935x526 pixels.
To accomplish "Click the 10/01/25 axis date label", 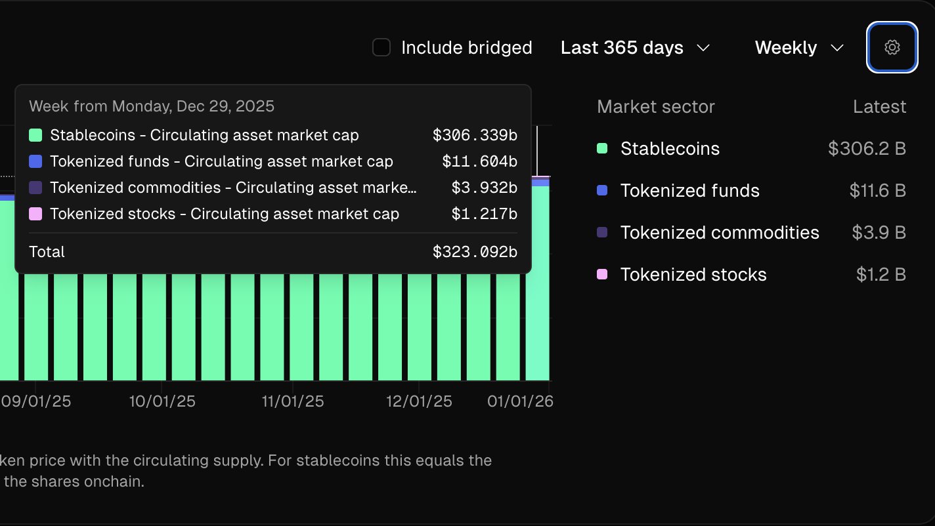I will point(162,401).
